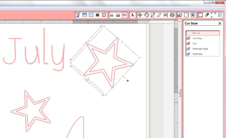Open the Align window icon
This screenshot has height=138, width=226.
[x=166, y=15]
